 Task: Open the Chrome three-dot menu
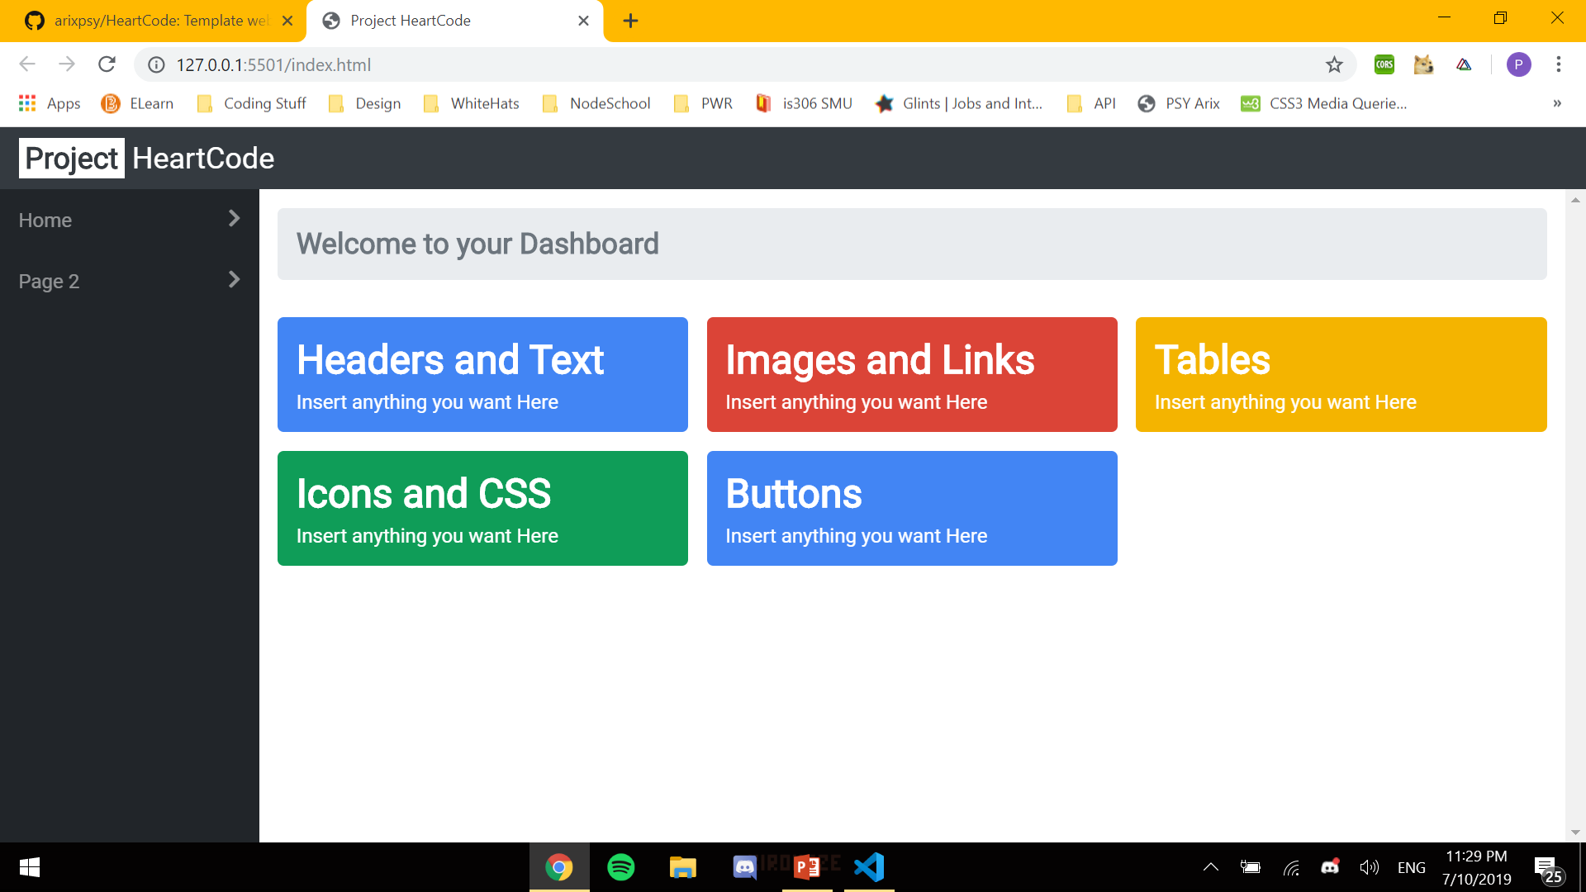click(1558, 64)
